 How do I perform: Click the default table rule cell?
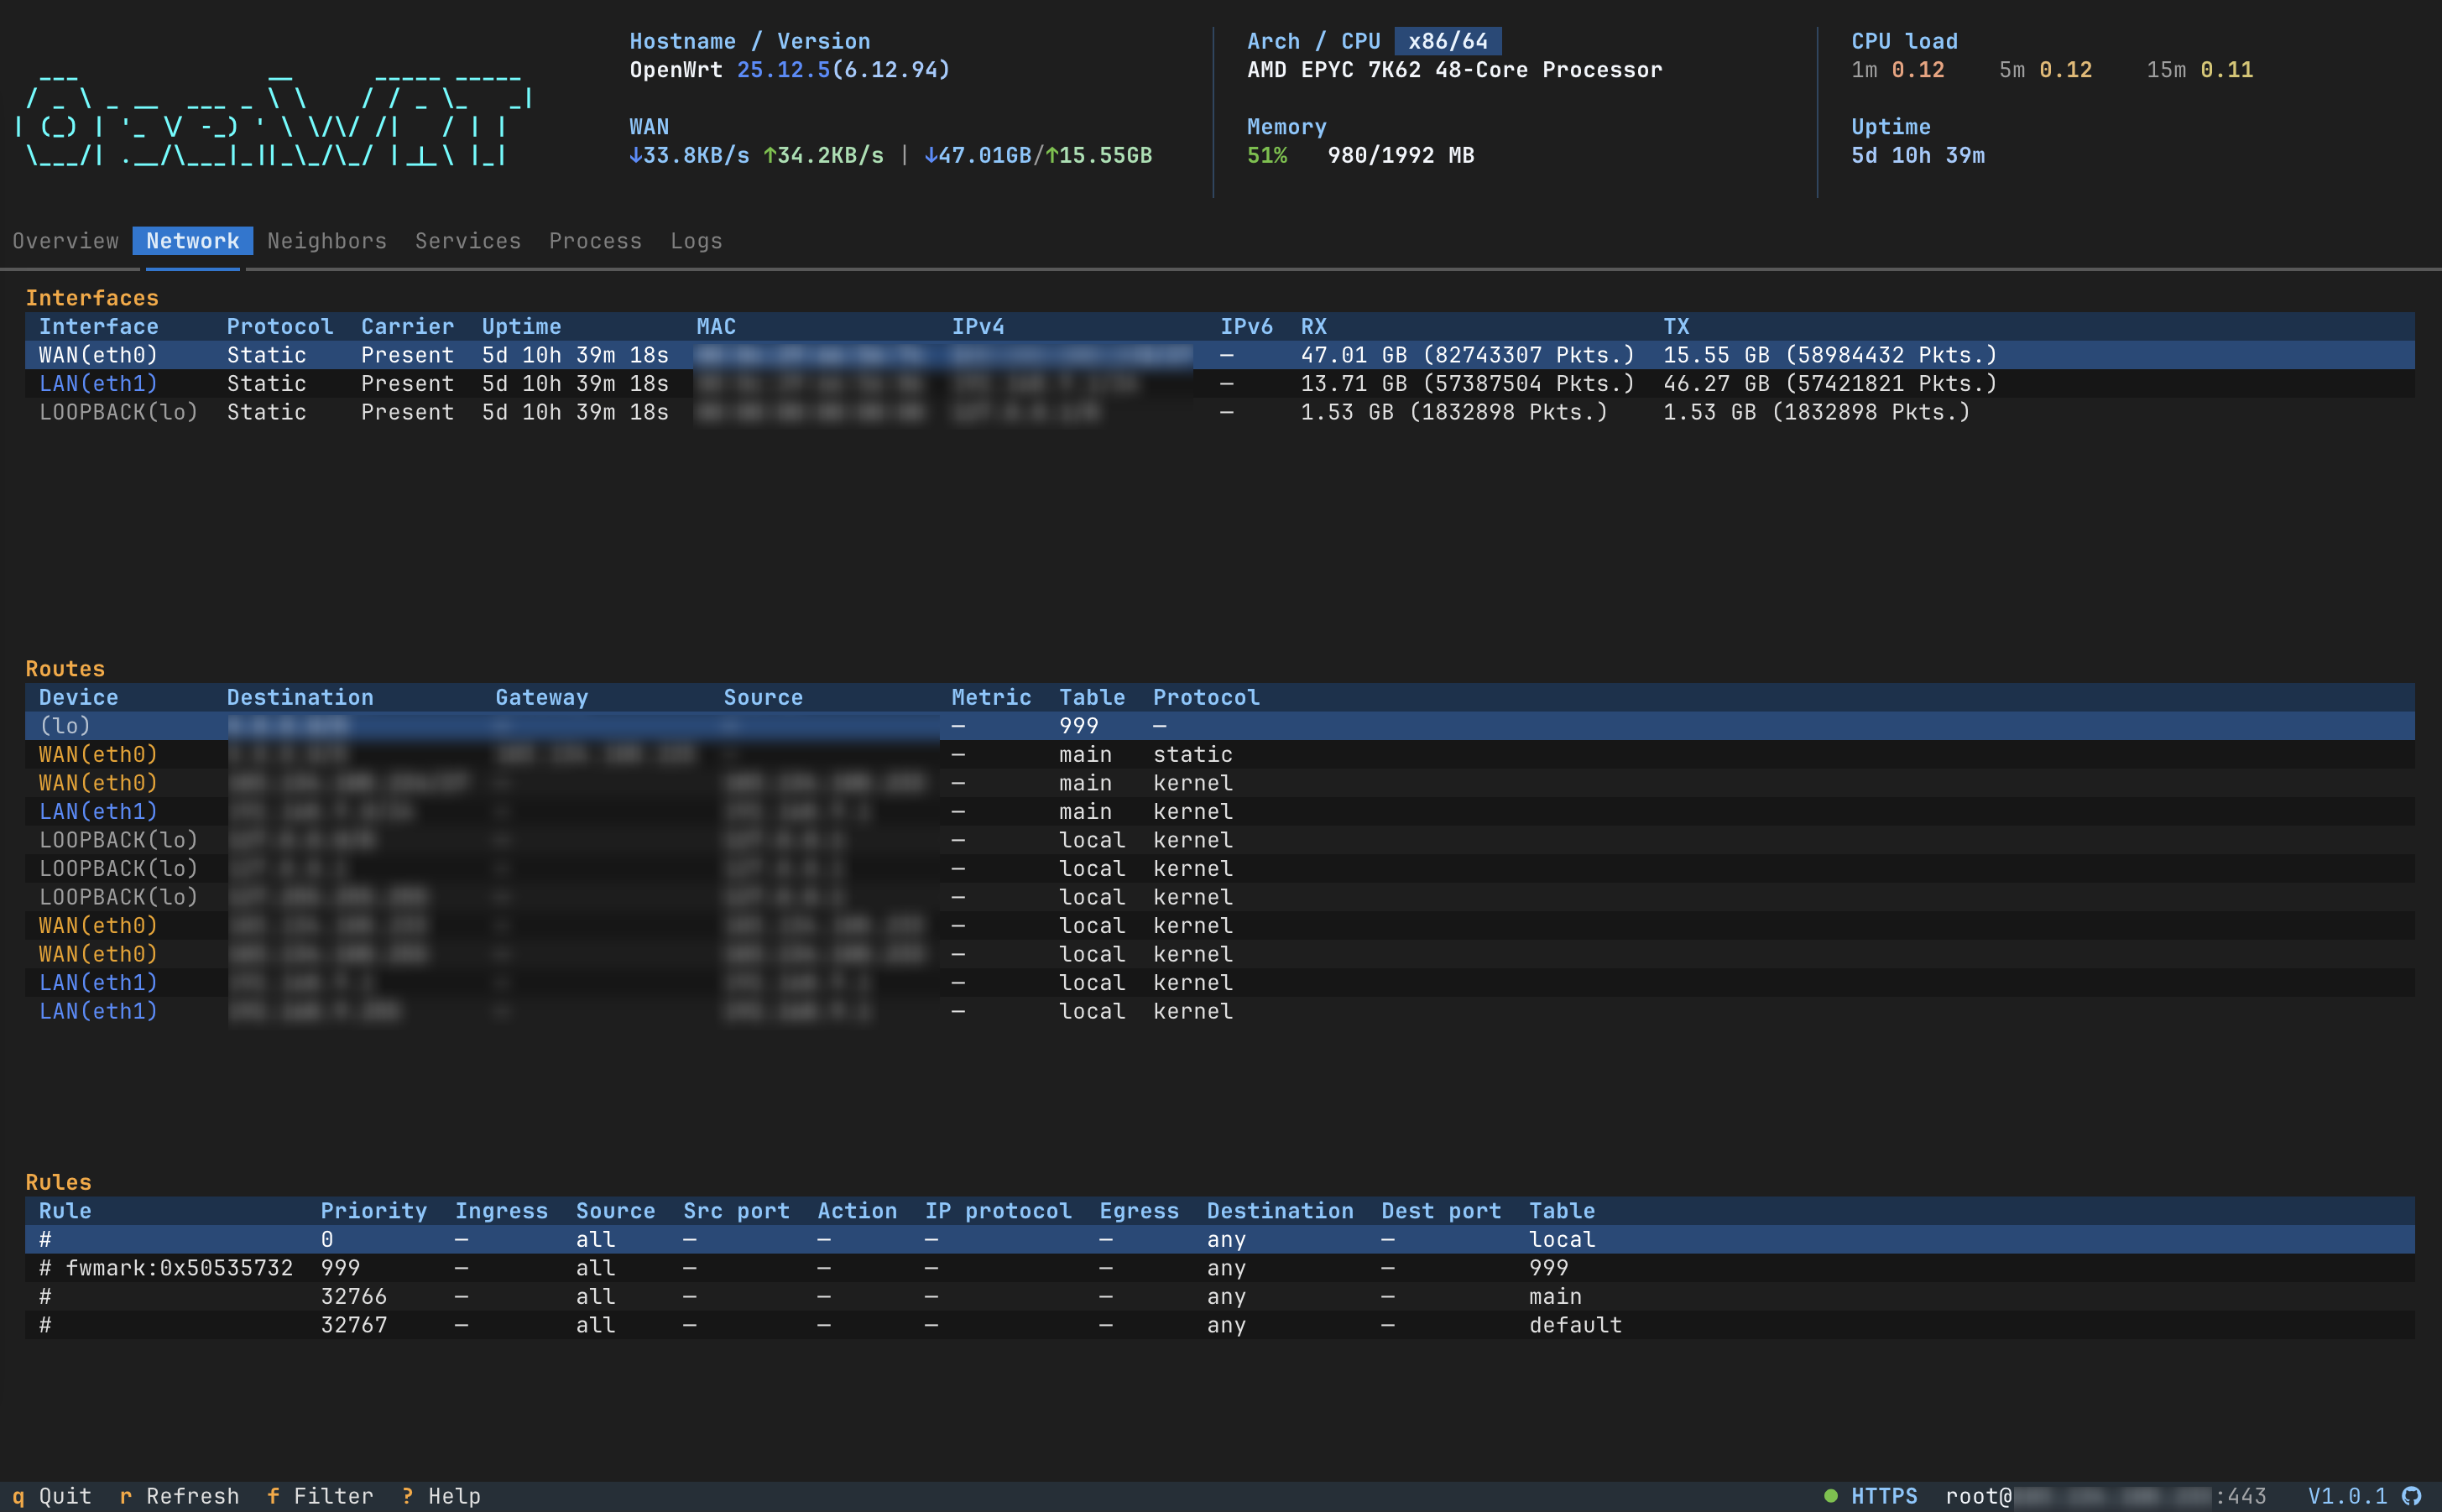click(1575, 1325)
